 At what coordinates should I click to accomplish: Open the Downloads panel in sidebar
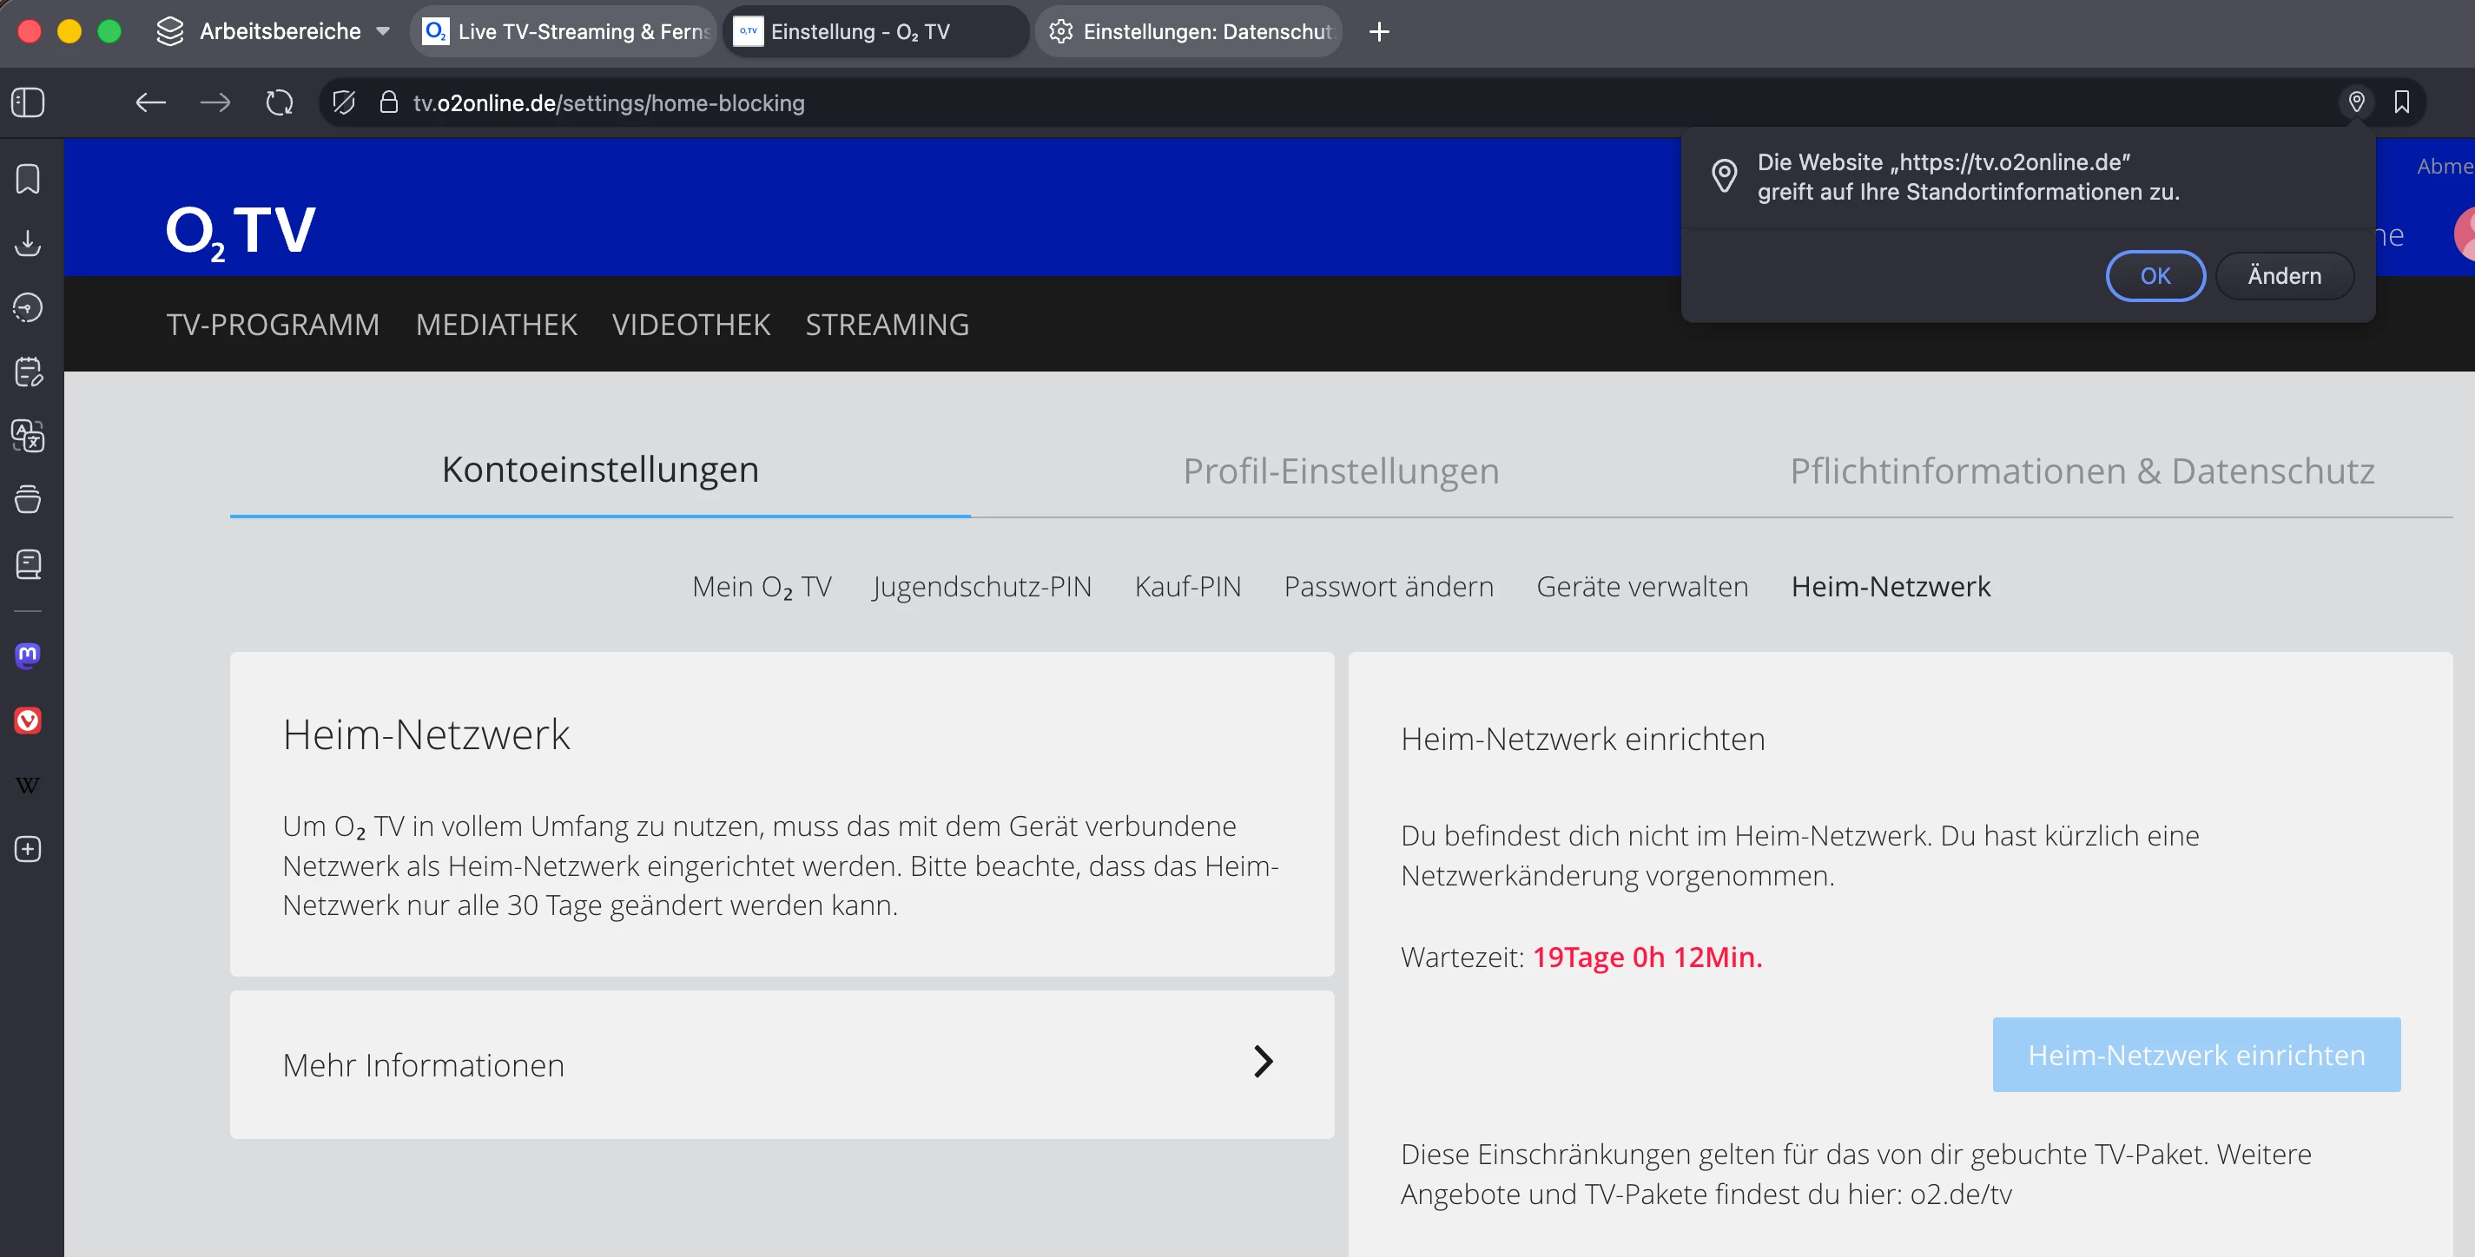click(28, 243)
